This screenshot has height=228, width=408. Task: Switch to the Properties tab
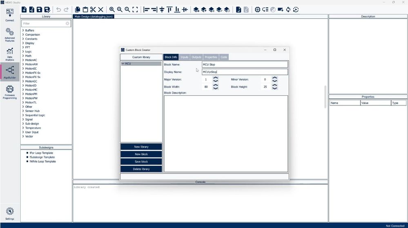[x=211, y=57]
